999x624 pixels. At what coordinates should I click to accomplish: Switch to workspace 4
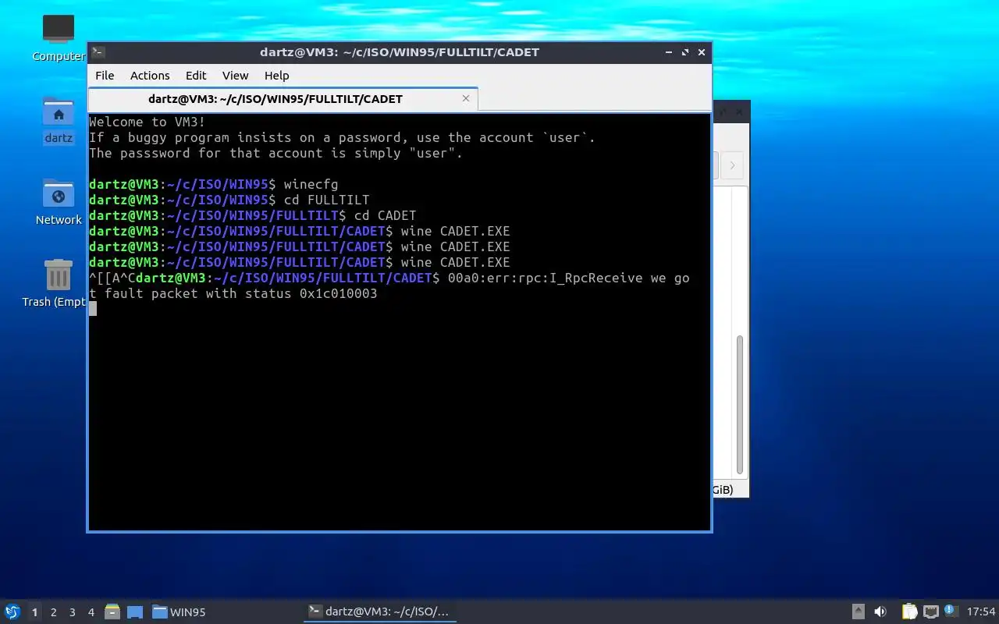[x=91, y=612]
